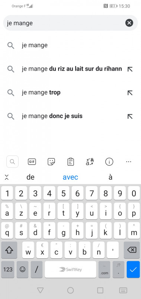
Task: Open the emoji keyboard panel
Action: (23, 269)
